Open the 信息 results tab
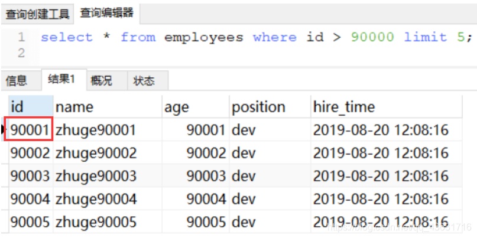Viewport: 477px width, 238px height. coord(17,80)
